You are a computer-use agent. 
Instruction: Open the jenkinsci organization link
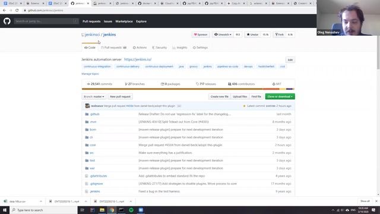(x=93, y=34)
